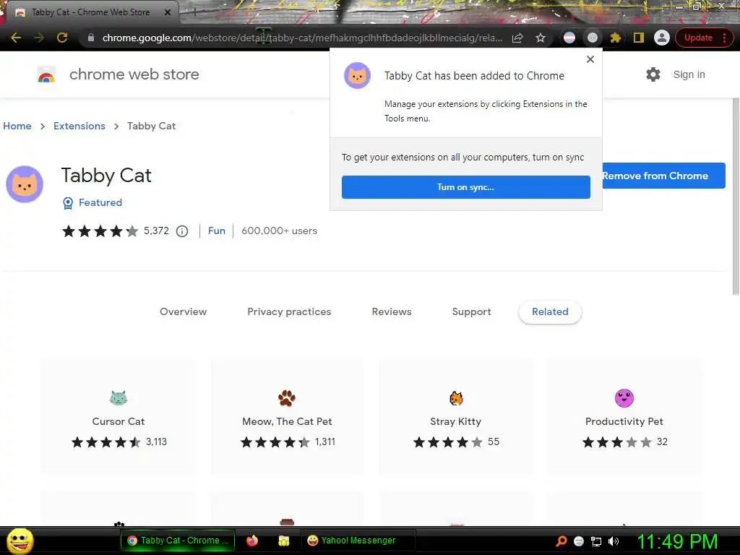Click the browser back arrow
Screen dimensions: 740x555
click(16, 38)
